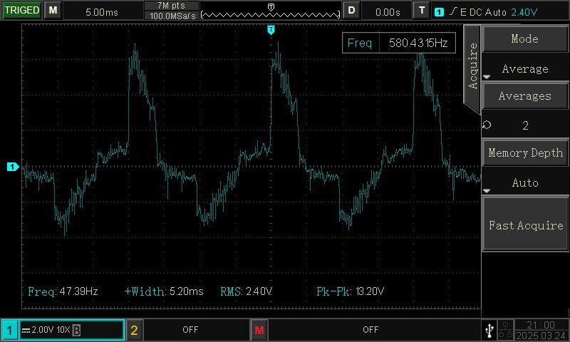This screenshot has width=570, height=342.
Task: Select the D delay icon
Action: [x=351, y=10]
